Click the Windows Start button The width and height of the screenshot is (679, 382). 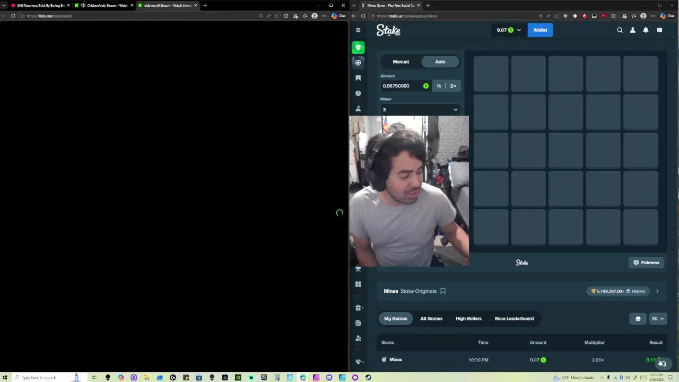(5, 378)
